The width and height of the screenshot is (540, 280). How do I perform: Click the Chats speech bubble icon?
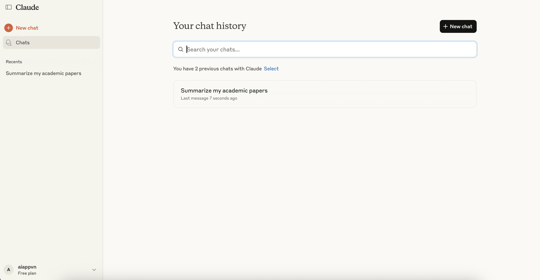tap(9, 43)
